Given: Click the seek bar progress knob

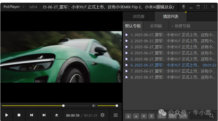Looking at the screenshot, I should [x=63, y=106].
